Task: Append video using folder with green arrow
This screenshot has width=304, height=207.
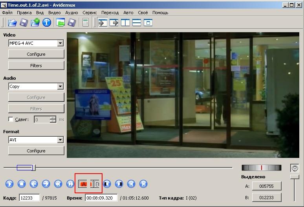Action: click(x=35, y=22)
